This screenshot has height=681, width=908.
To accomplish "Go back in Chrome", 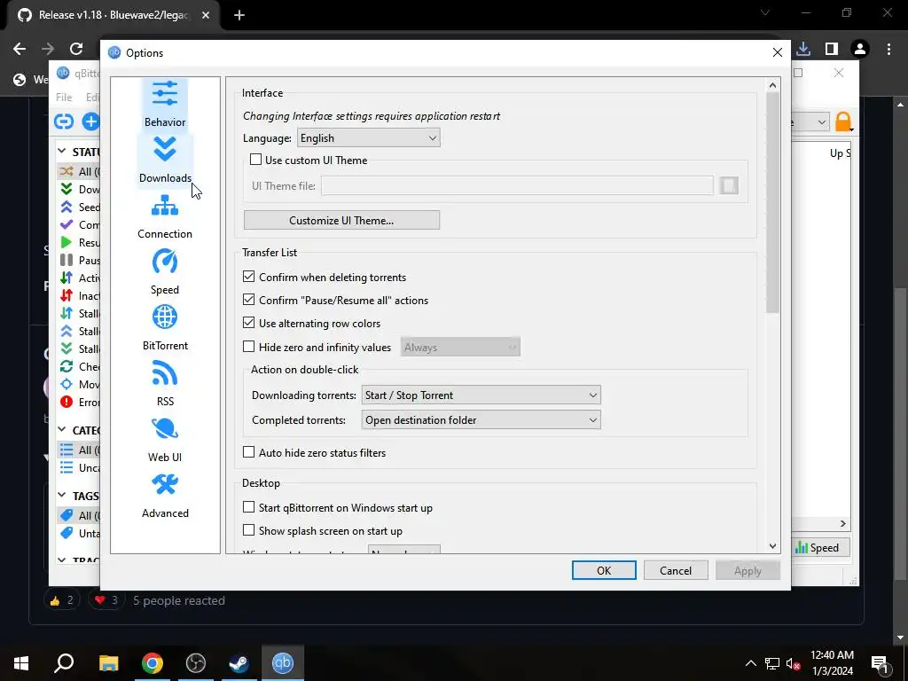I will tap(20, 49).
